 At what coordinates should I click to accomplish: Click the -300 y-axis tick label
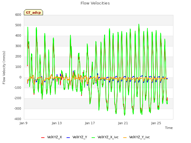click(18, 108)
